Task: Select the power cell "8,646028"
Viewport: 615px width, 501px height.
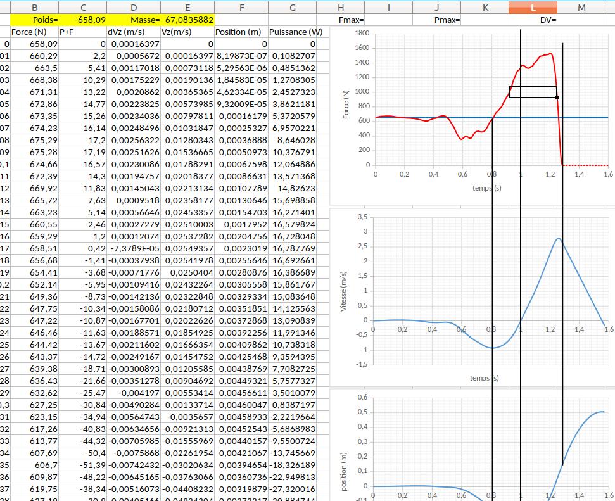Action: [292, 140]
